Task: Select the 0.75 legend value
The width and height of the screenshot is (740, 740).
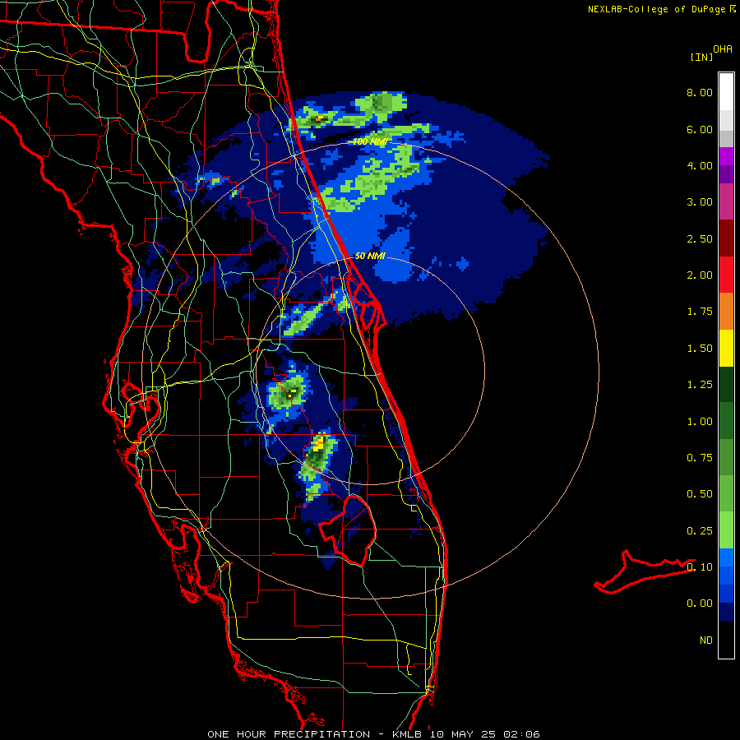Action: [x=700, y=458]
